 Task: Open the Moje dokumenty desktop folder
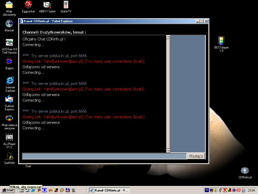click(9, 8)
